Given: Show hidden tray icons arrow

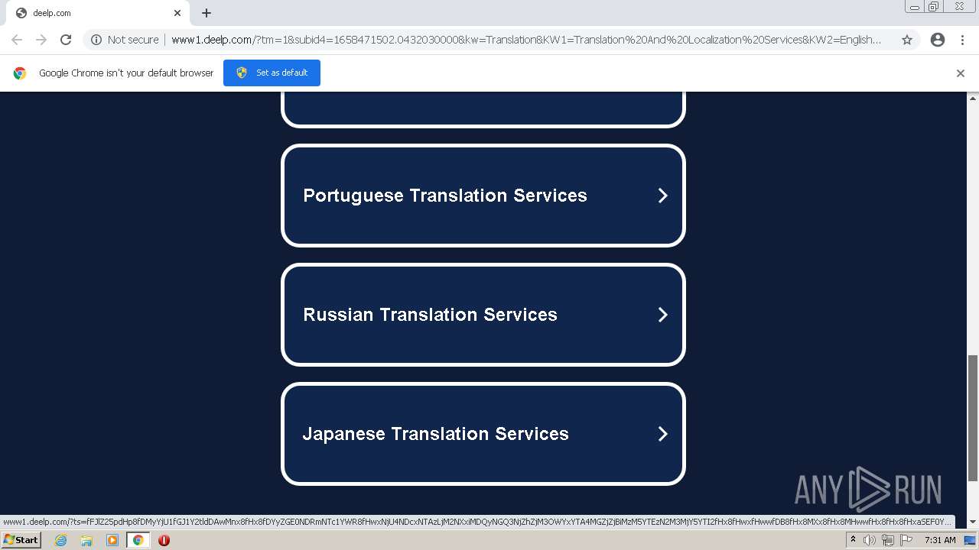Looking at the screenshot, I should pos(853,540).
